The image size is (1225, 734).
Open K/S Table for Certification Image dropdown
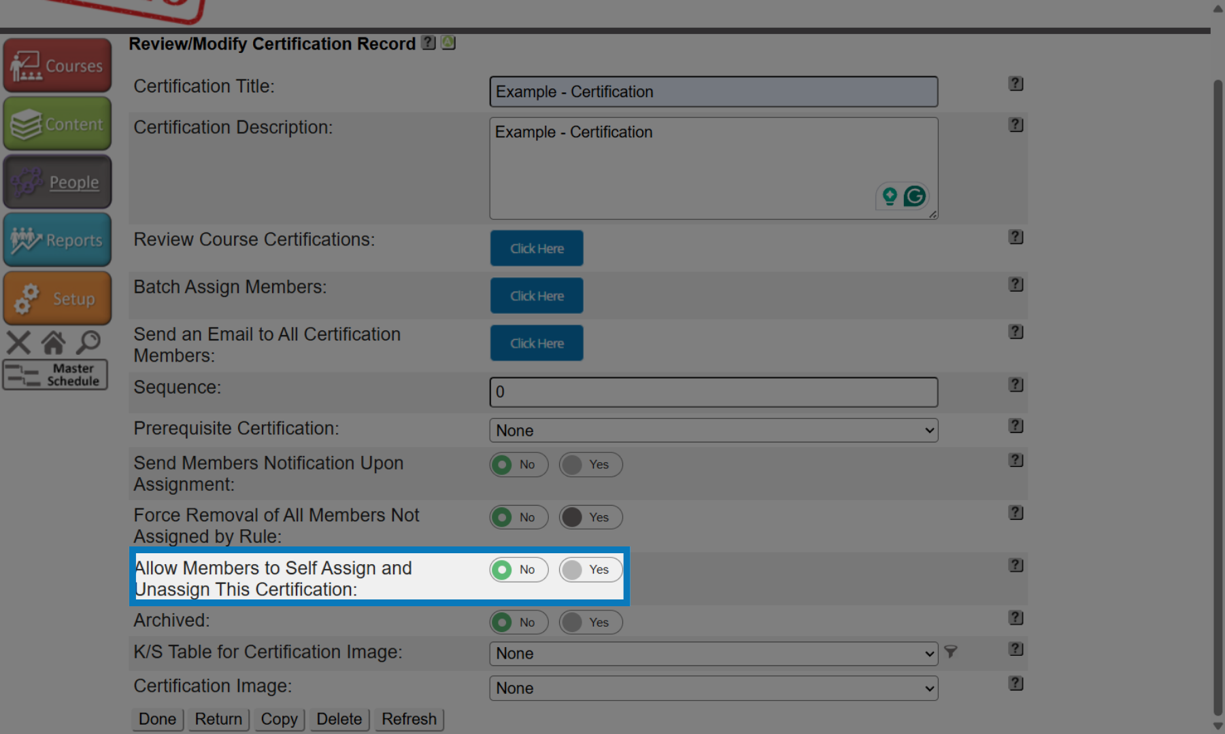pos(714,654)
